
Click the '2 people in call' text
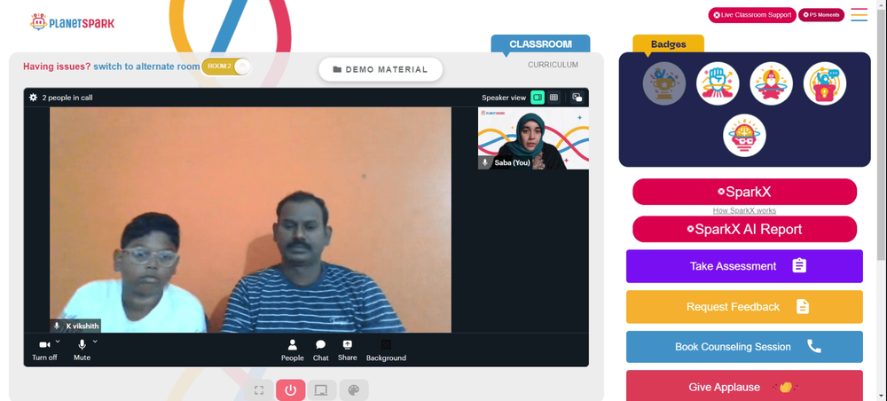[x=67, y=98]
